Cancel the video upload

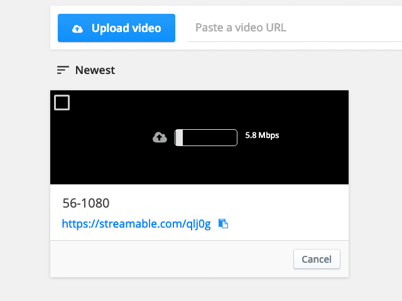317,259
